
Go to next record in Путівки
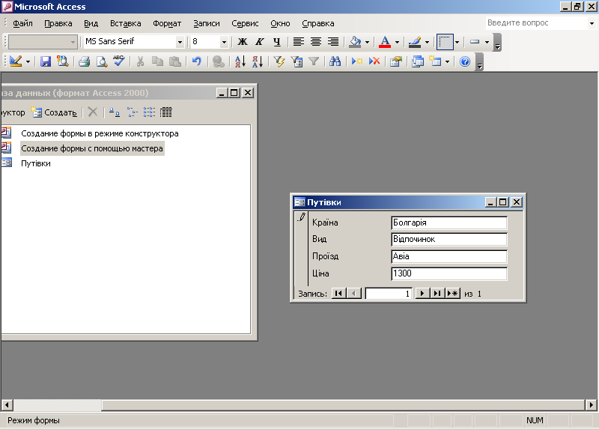(x=422, y=294)
